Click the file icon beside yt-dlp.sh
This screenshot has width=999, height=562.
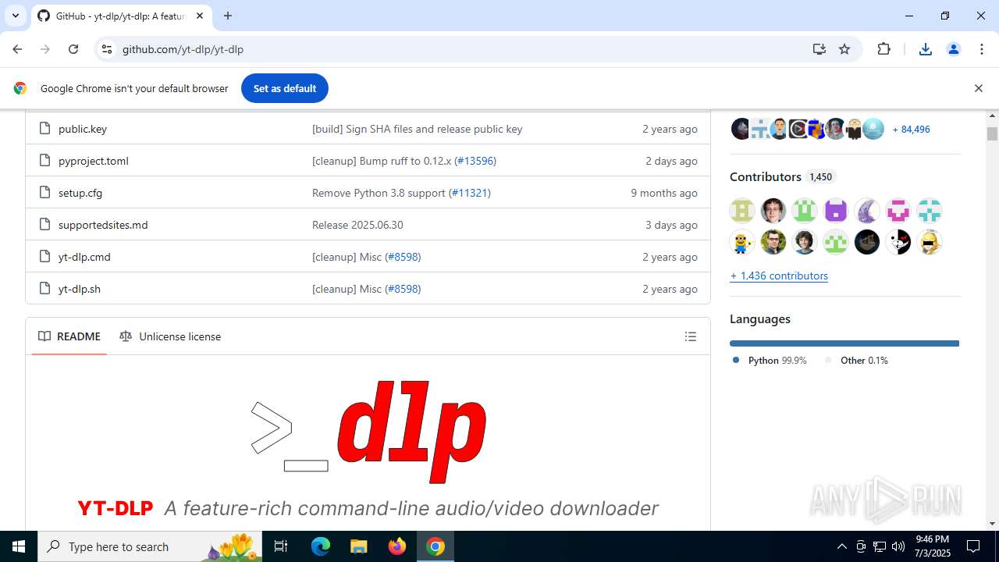pos(44,288)
